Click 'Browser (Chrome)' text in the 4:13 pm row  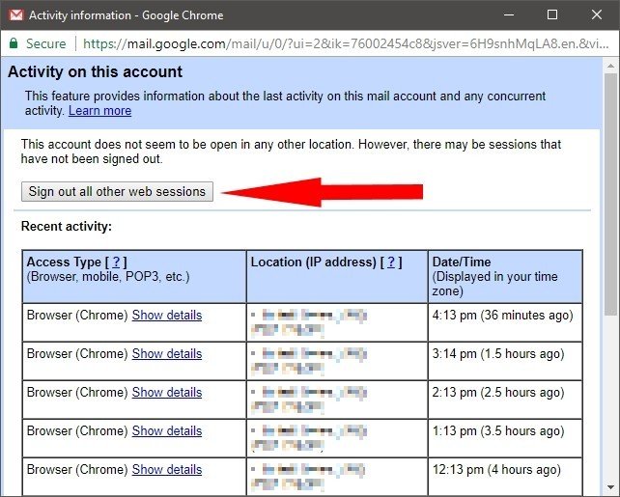click(77, 316)
